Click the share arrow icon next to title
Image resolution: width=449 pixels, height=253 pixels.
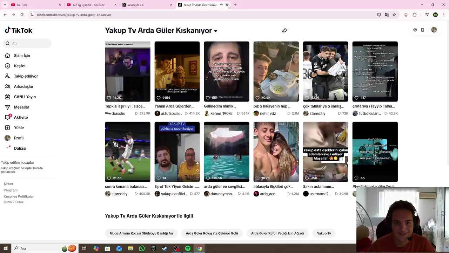[284, 31]
